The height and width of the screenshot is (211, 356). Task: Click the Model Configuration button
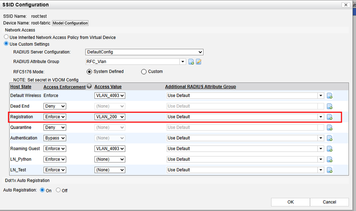(x=70, y=23)
